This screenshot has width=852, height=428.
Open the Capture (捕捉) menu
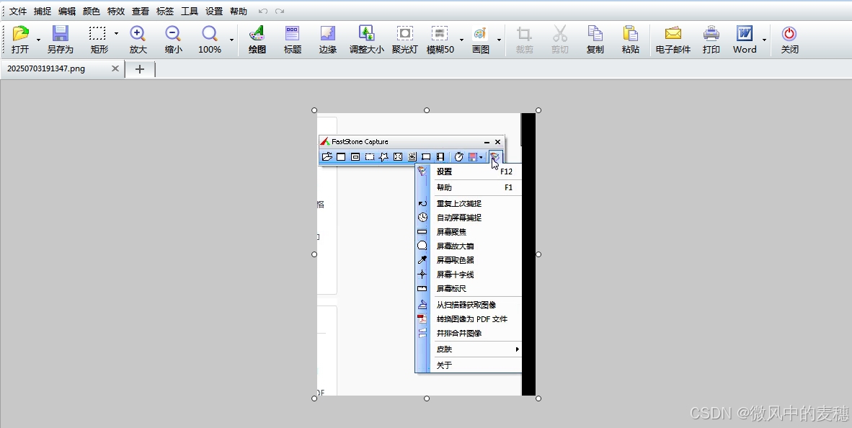tap(43, 11)
